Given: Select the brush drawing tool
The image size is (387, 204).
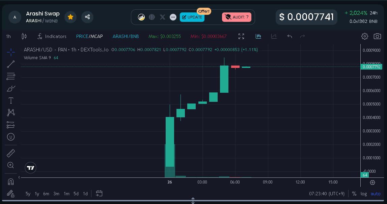Looking at the screenshot, I should 11,88.
